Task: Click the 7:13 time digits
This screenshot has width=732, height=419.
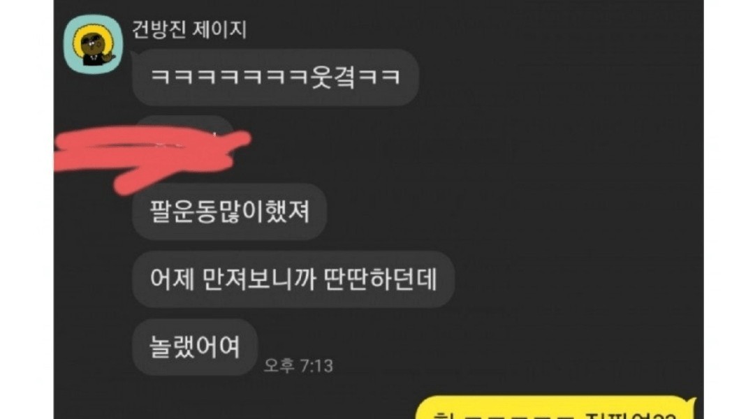Action: click(x=316, y=365)
